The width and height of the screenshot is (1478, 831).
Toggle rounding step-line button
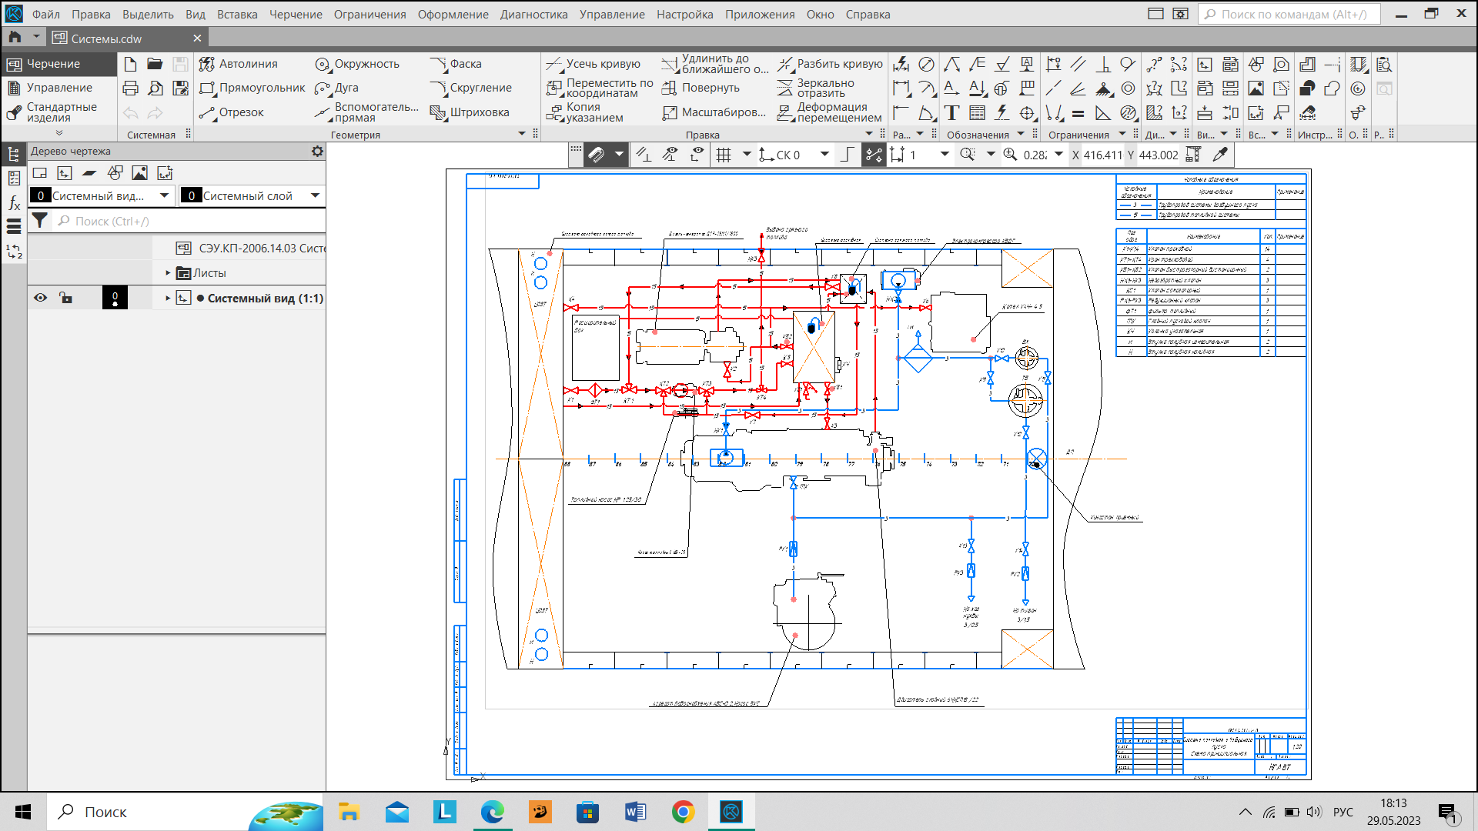(848, 155)
